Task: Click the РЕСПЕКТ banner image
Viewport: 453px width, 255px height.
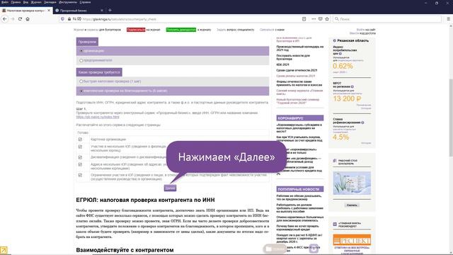Action: click(352, 240)
